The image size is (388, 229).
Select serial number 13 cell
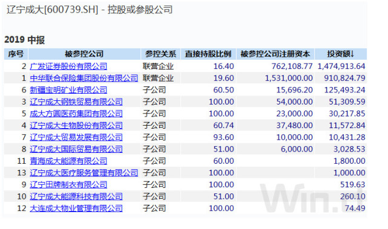22,173
